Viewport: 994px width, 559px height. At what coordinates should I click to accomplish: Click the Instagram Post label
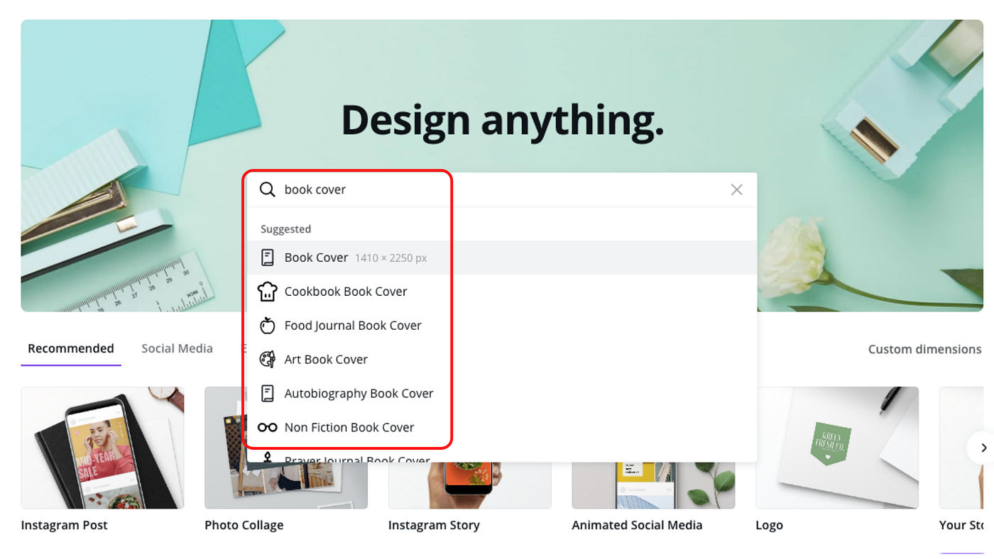[65, 525]
